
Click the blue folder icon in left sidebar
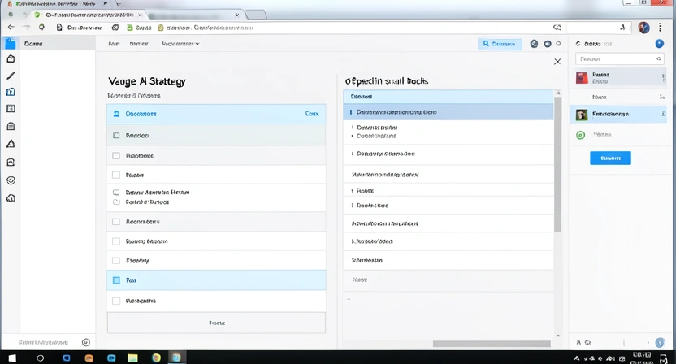[x=11, y=44]
